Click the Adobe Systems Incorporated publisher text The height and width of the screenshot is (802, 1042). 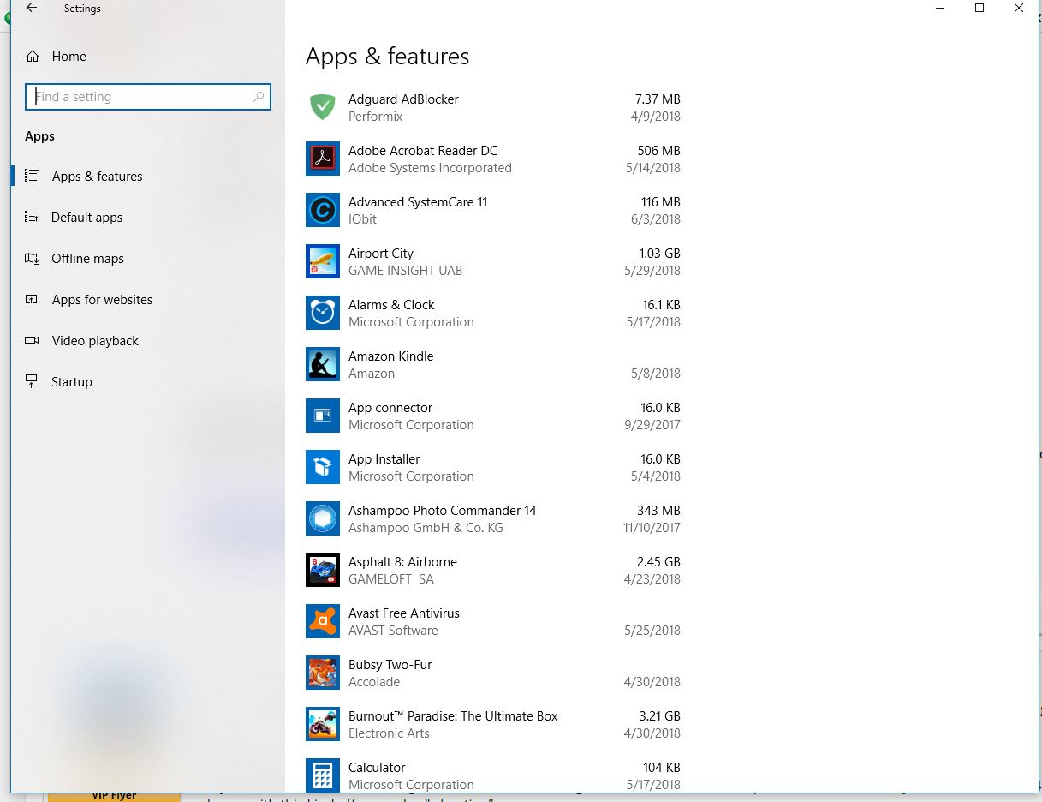pos(430,168)
